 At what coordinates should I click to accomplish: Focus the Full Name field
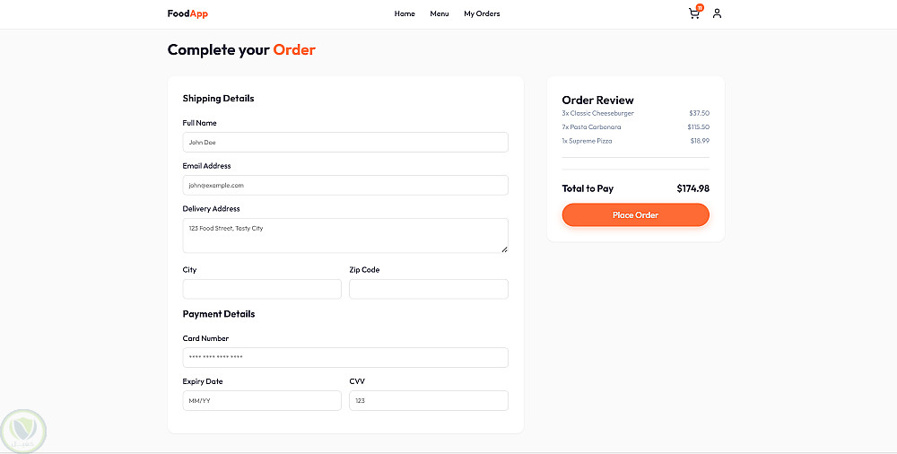click(345, 142)
